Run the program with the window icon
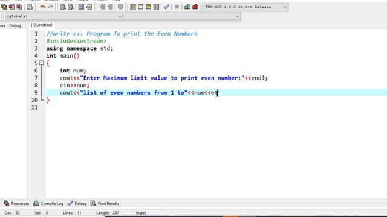The width and height of the screenshot is (387, 217). pos(141,7)
